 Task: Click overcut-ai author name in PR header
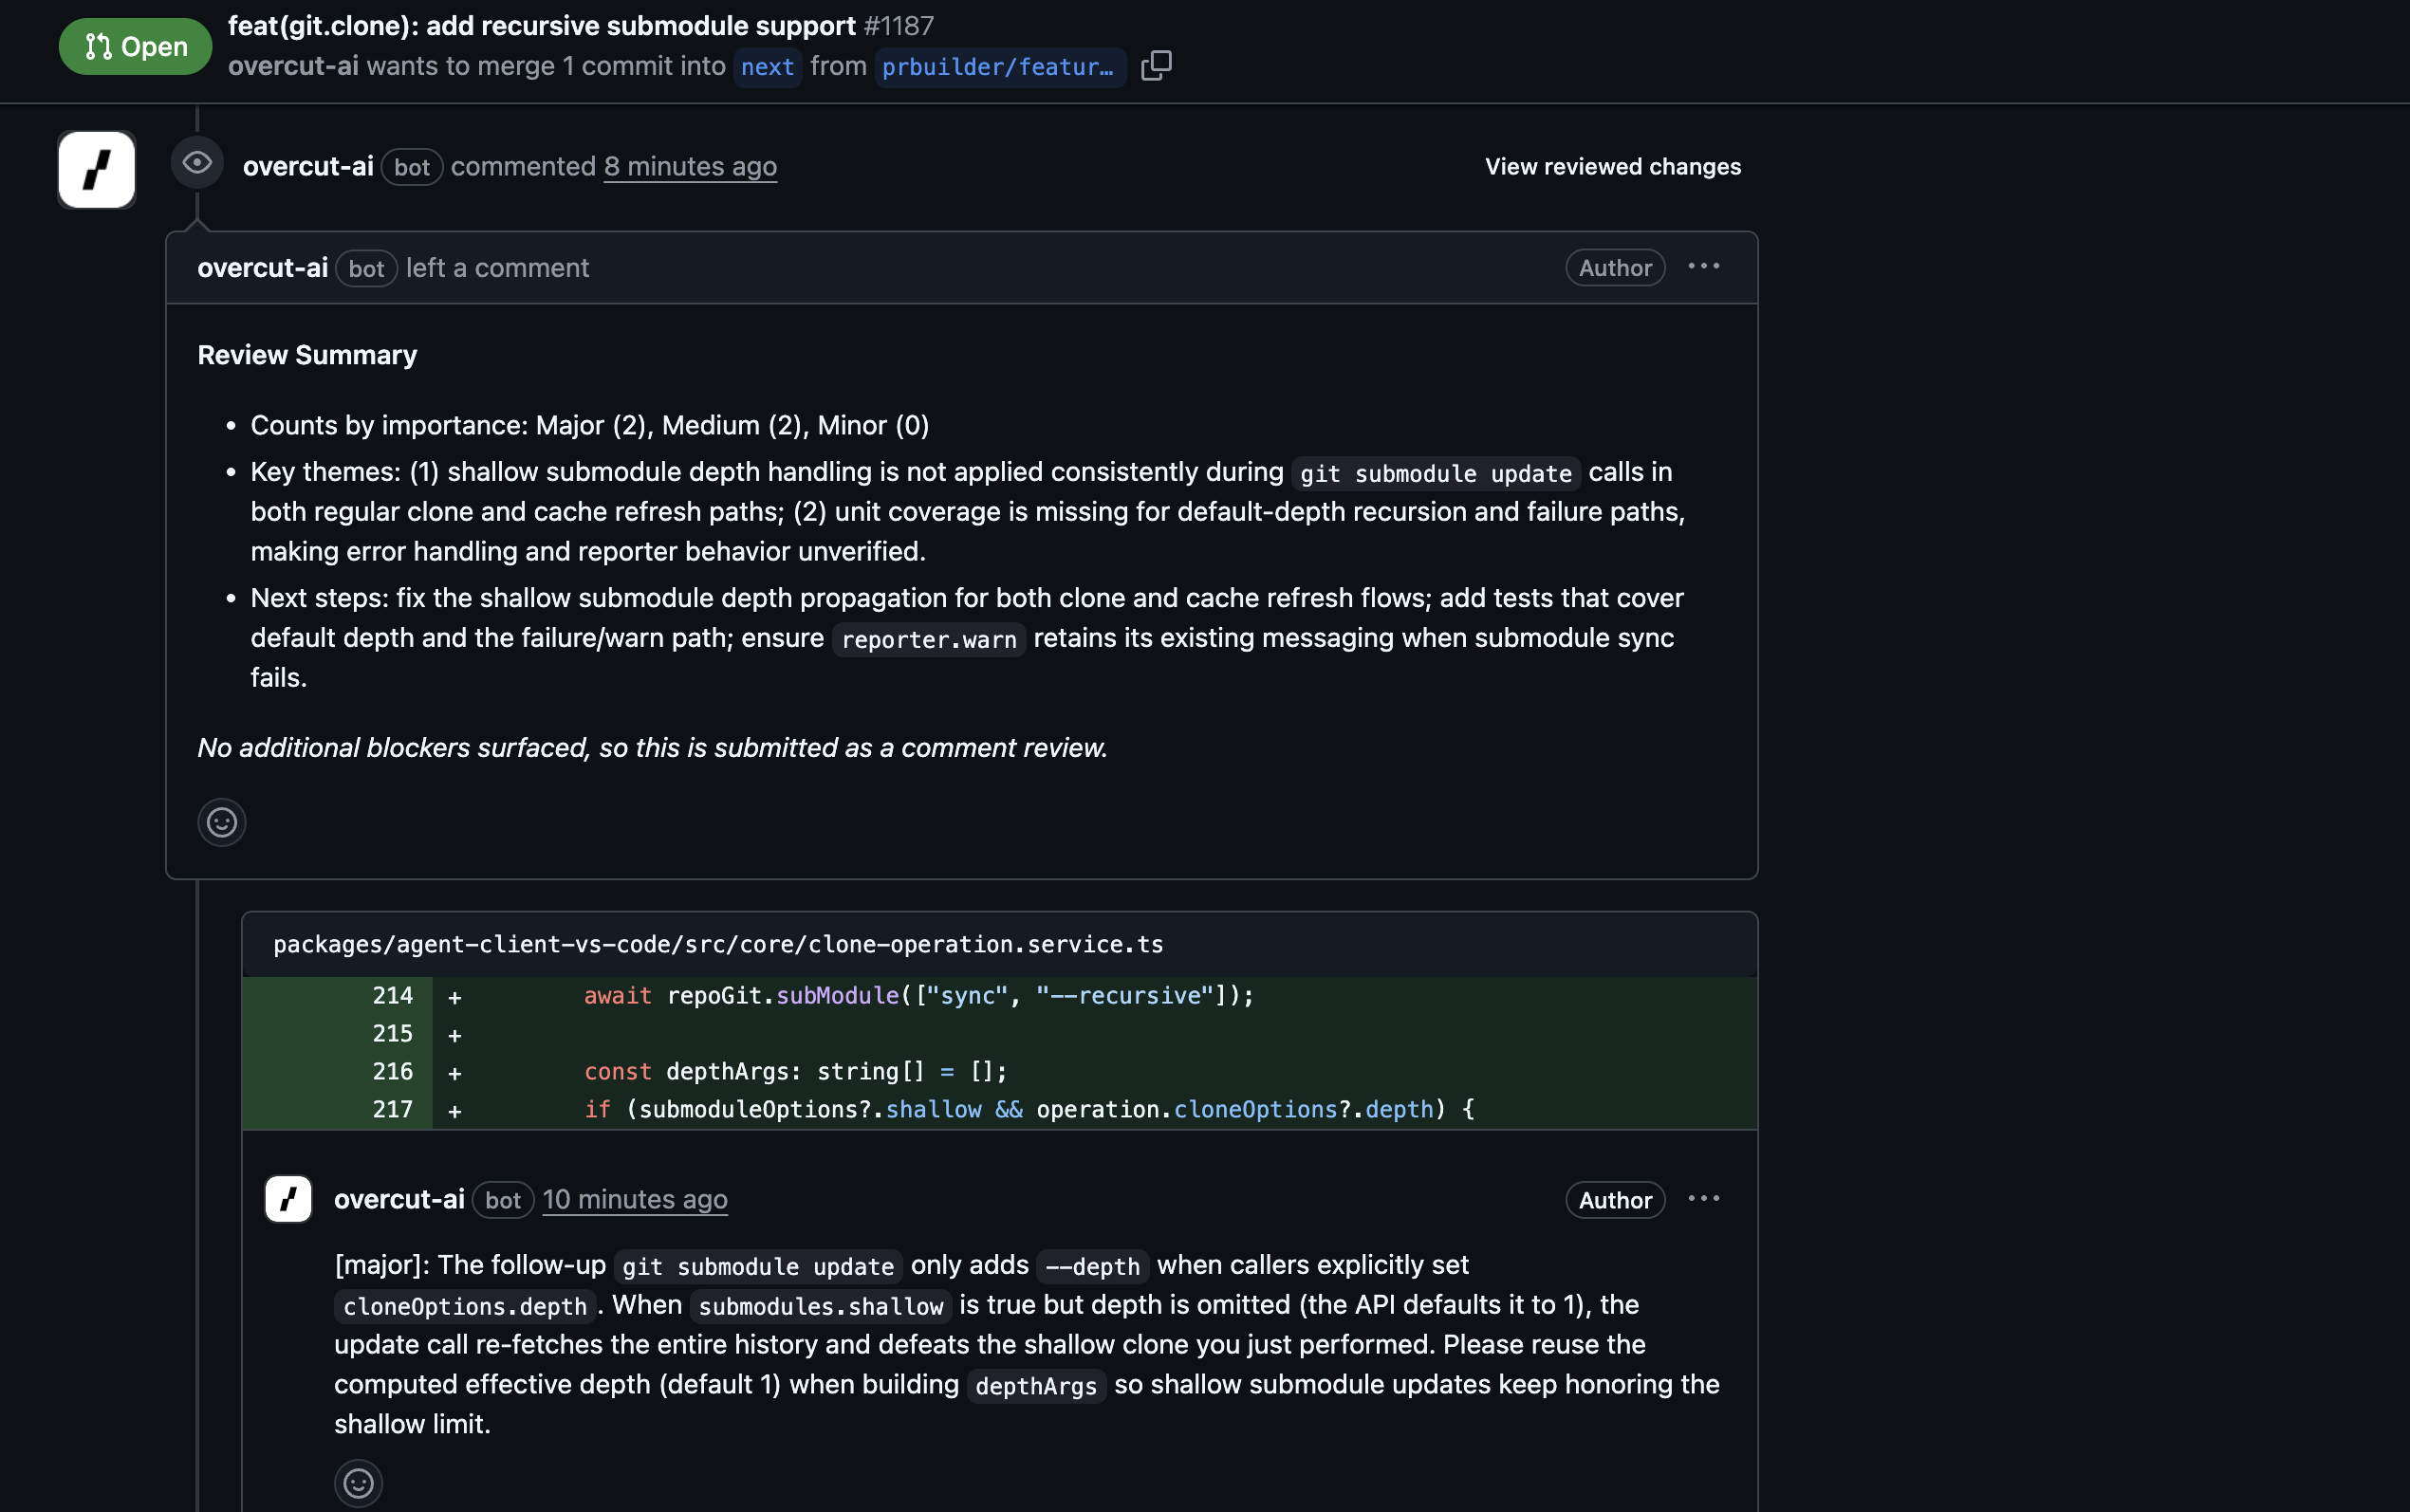[x=293, y=66]
